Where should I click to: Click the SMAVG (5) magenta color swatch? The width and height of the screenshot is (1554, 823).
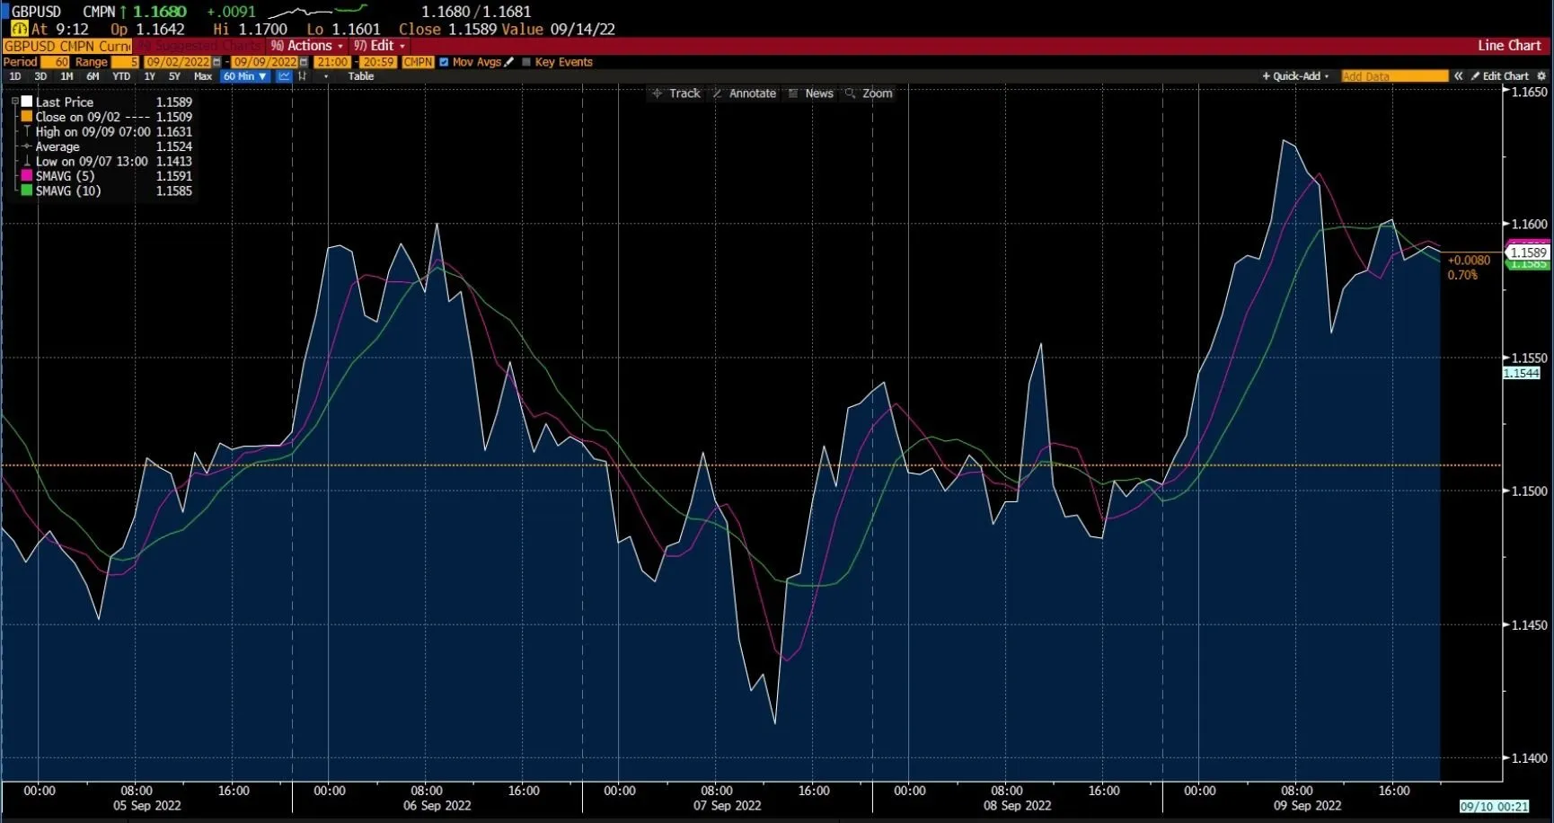26,176
